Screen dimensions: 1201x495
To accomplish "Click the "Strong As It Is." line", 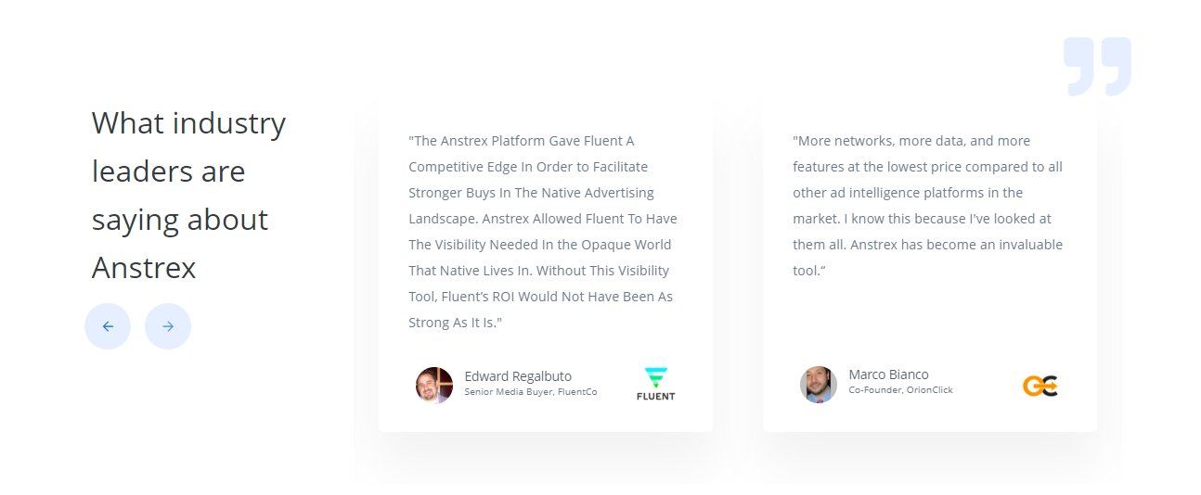I will click(455, 323).
